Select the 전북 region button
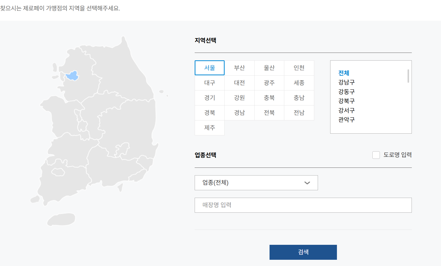This screenshot has height=266, width=441. click(269, 113)
